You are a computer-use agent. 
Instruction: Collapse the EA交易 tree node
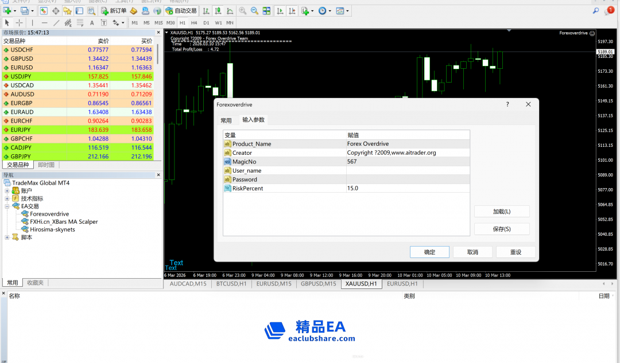pos(7,206)
